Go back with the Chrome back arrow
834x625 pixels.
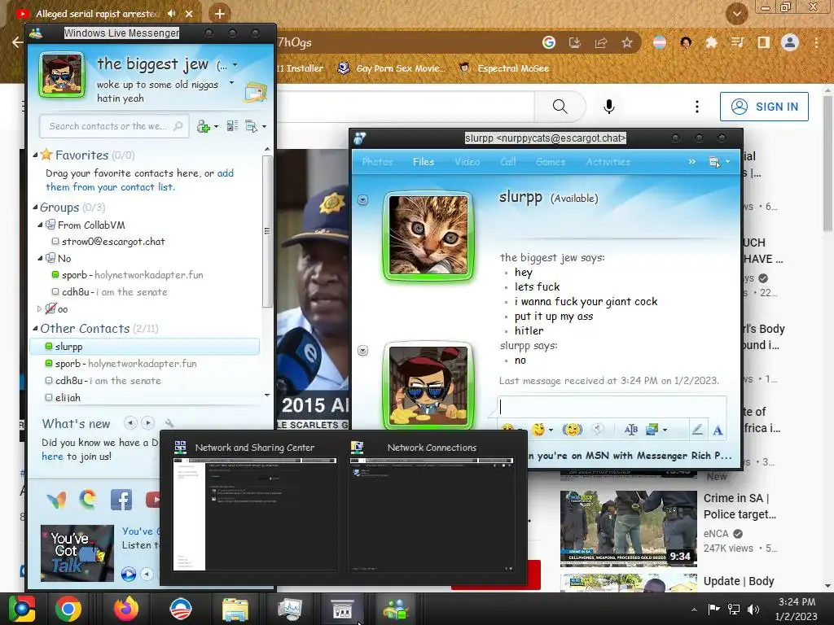pyautogui.click(x=17, y=42)
